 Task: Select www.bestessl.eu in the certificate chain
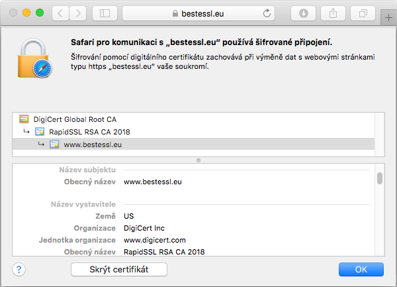[x=193, y=144]
